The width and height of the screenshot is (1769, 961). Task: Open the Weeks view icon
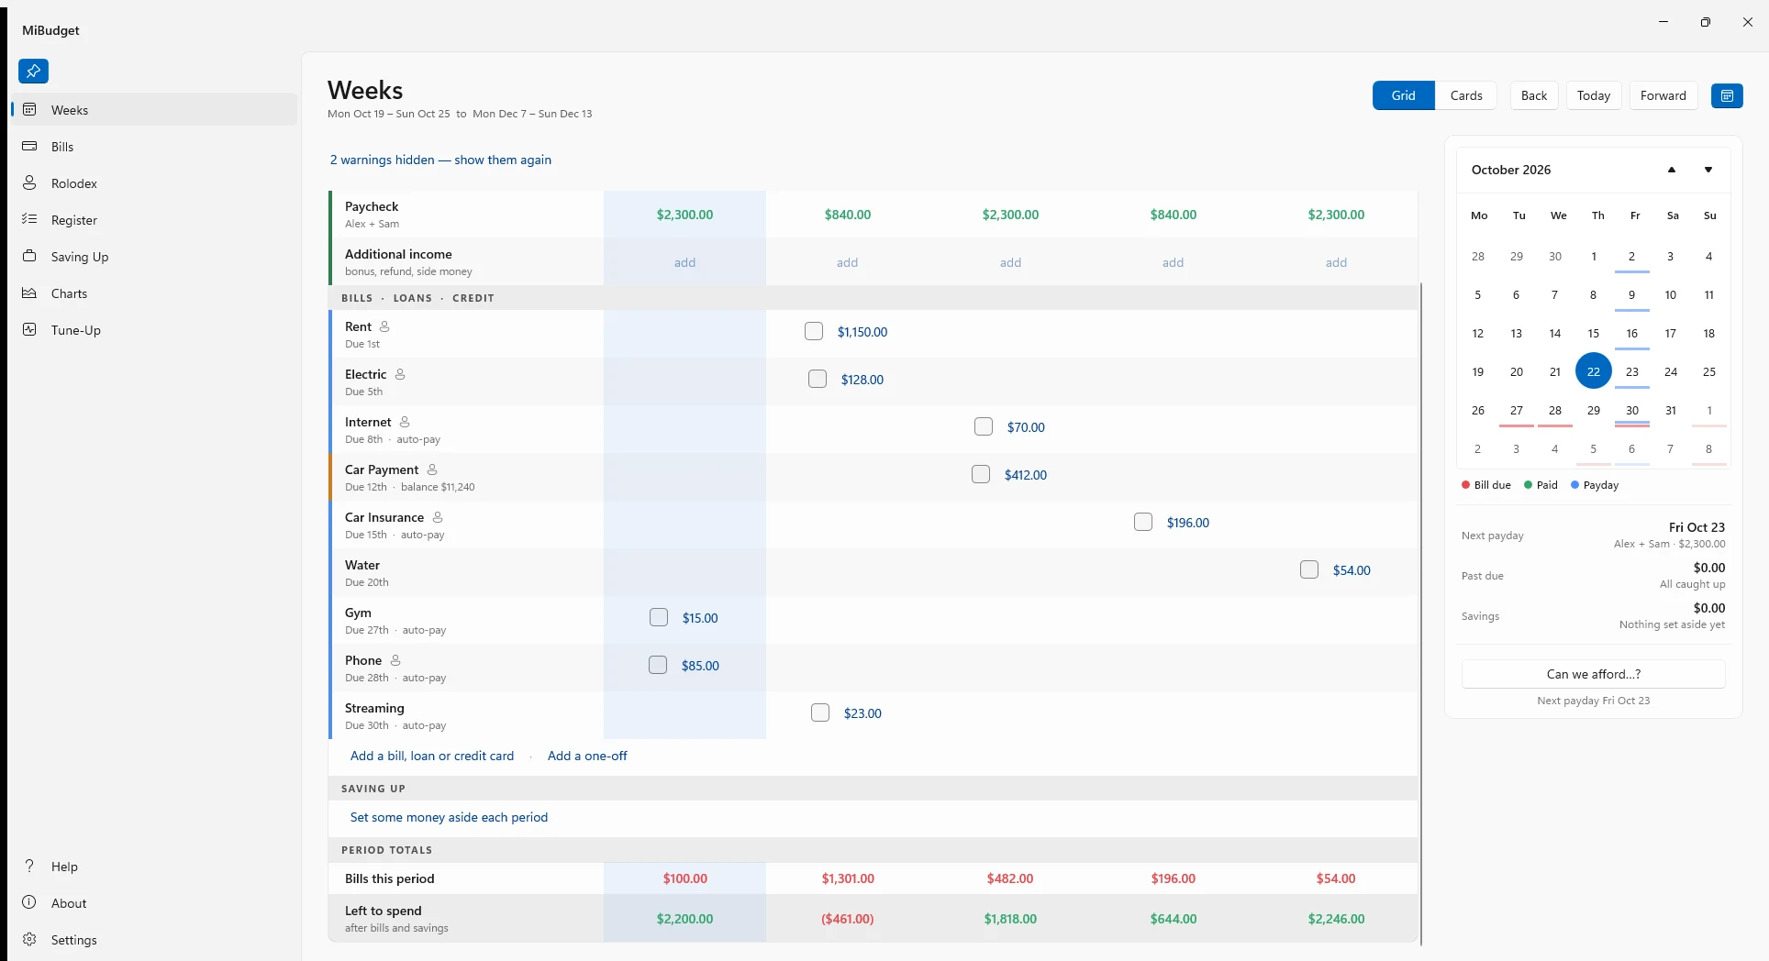tap(29, 109)
